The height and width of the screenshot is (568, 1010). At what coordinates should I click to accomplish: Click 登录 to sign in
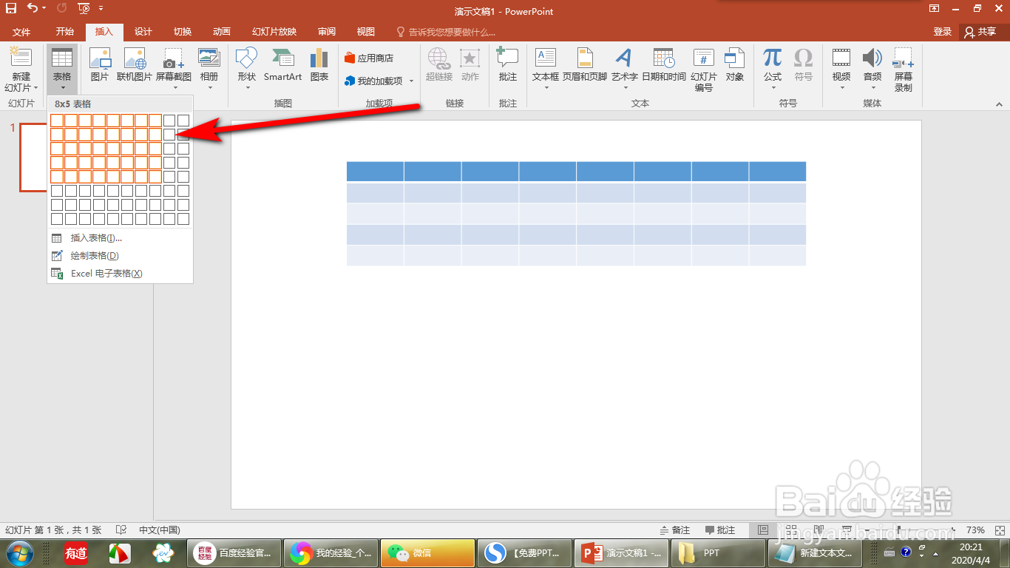click(943, 32)
